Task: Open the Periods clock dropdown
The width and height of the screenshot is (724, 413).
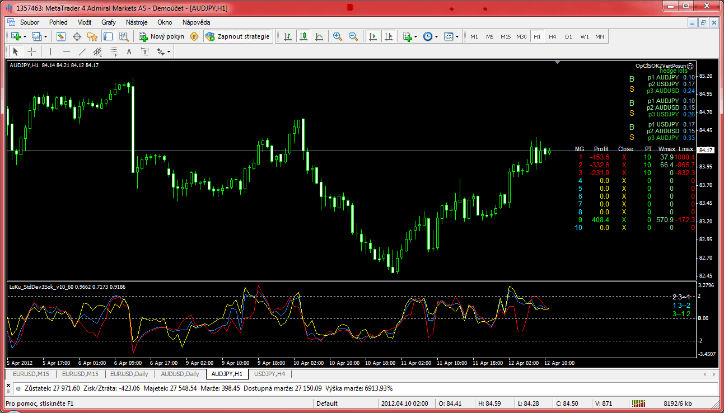Action: coord(430,36)
